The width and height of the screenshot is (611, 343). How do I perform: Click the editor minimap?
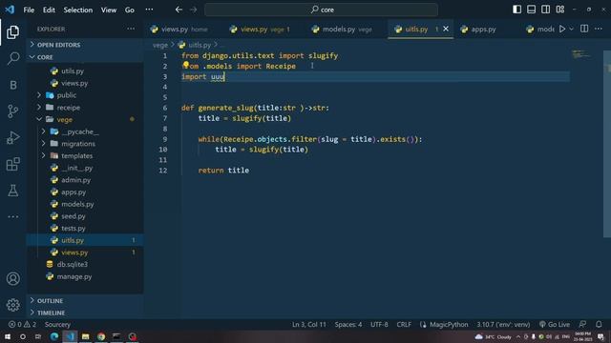(581, 55)
